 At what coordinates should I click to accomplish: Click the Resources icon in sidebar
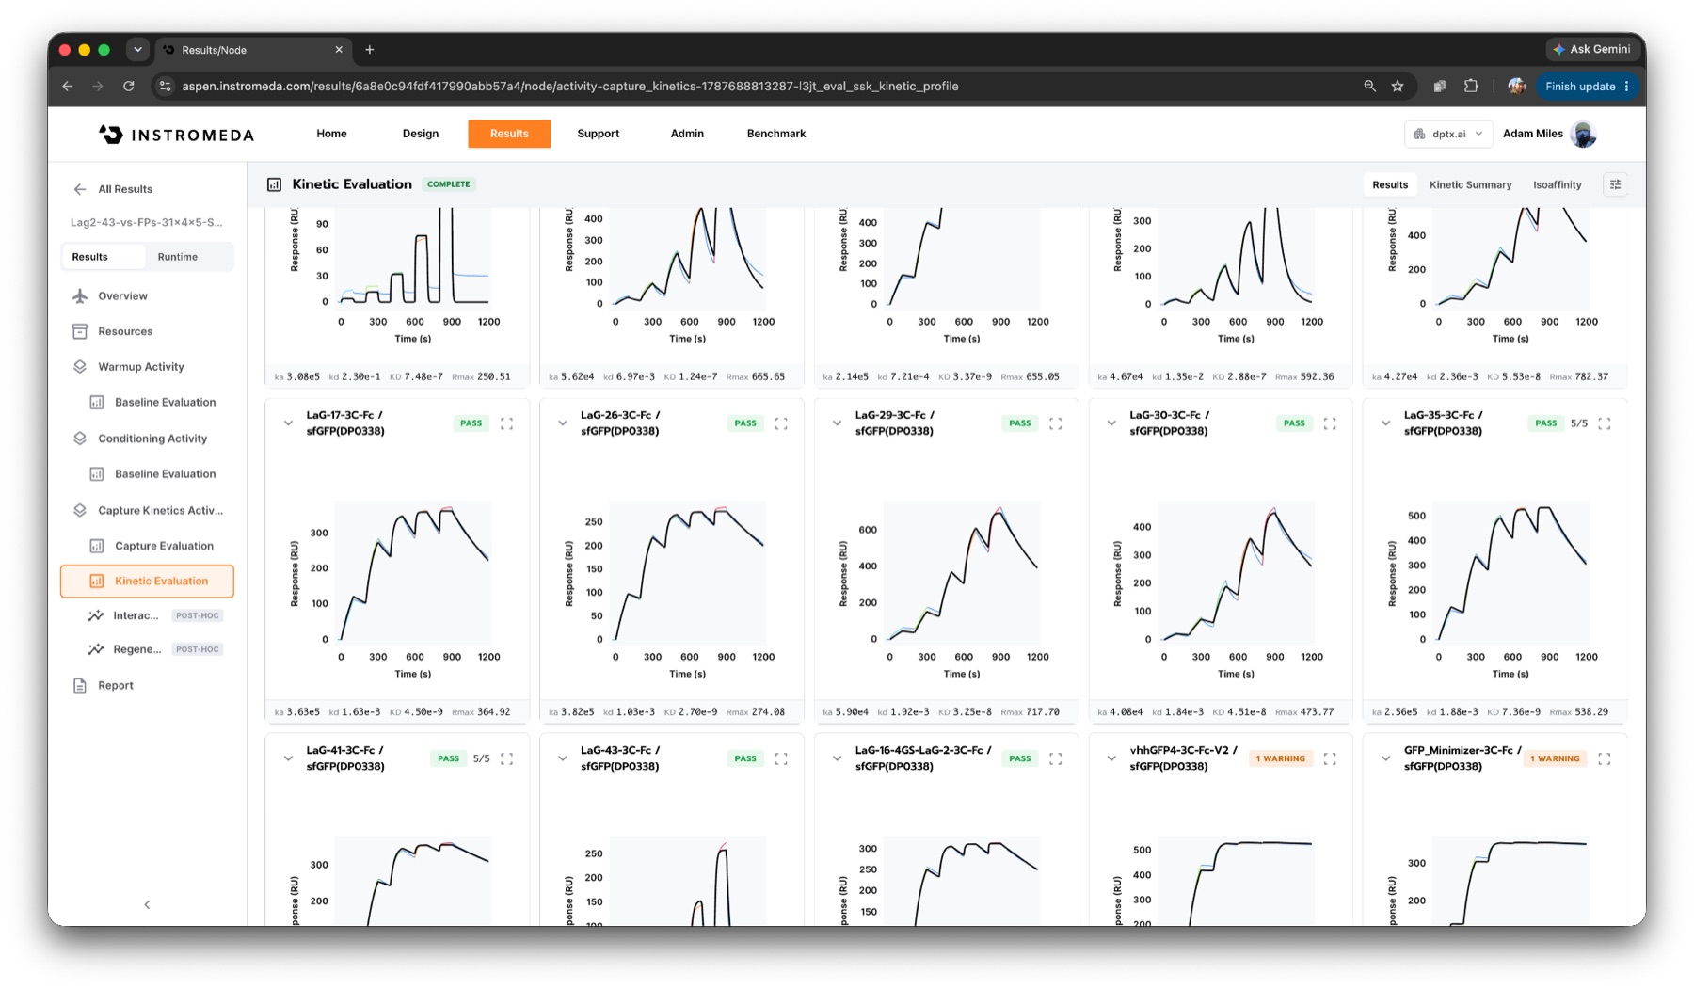[80, 331]
